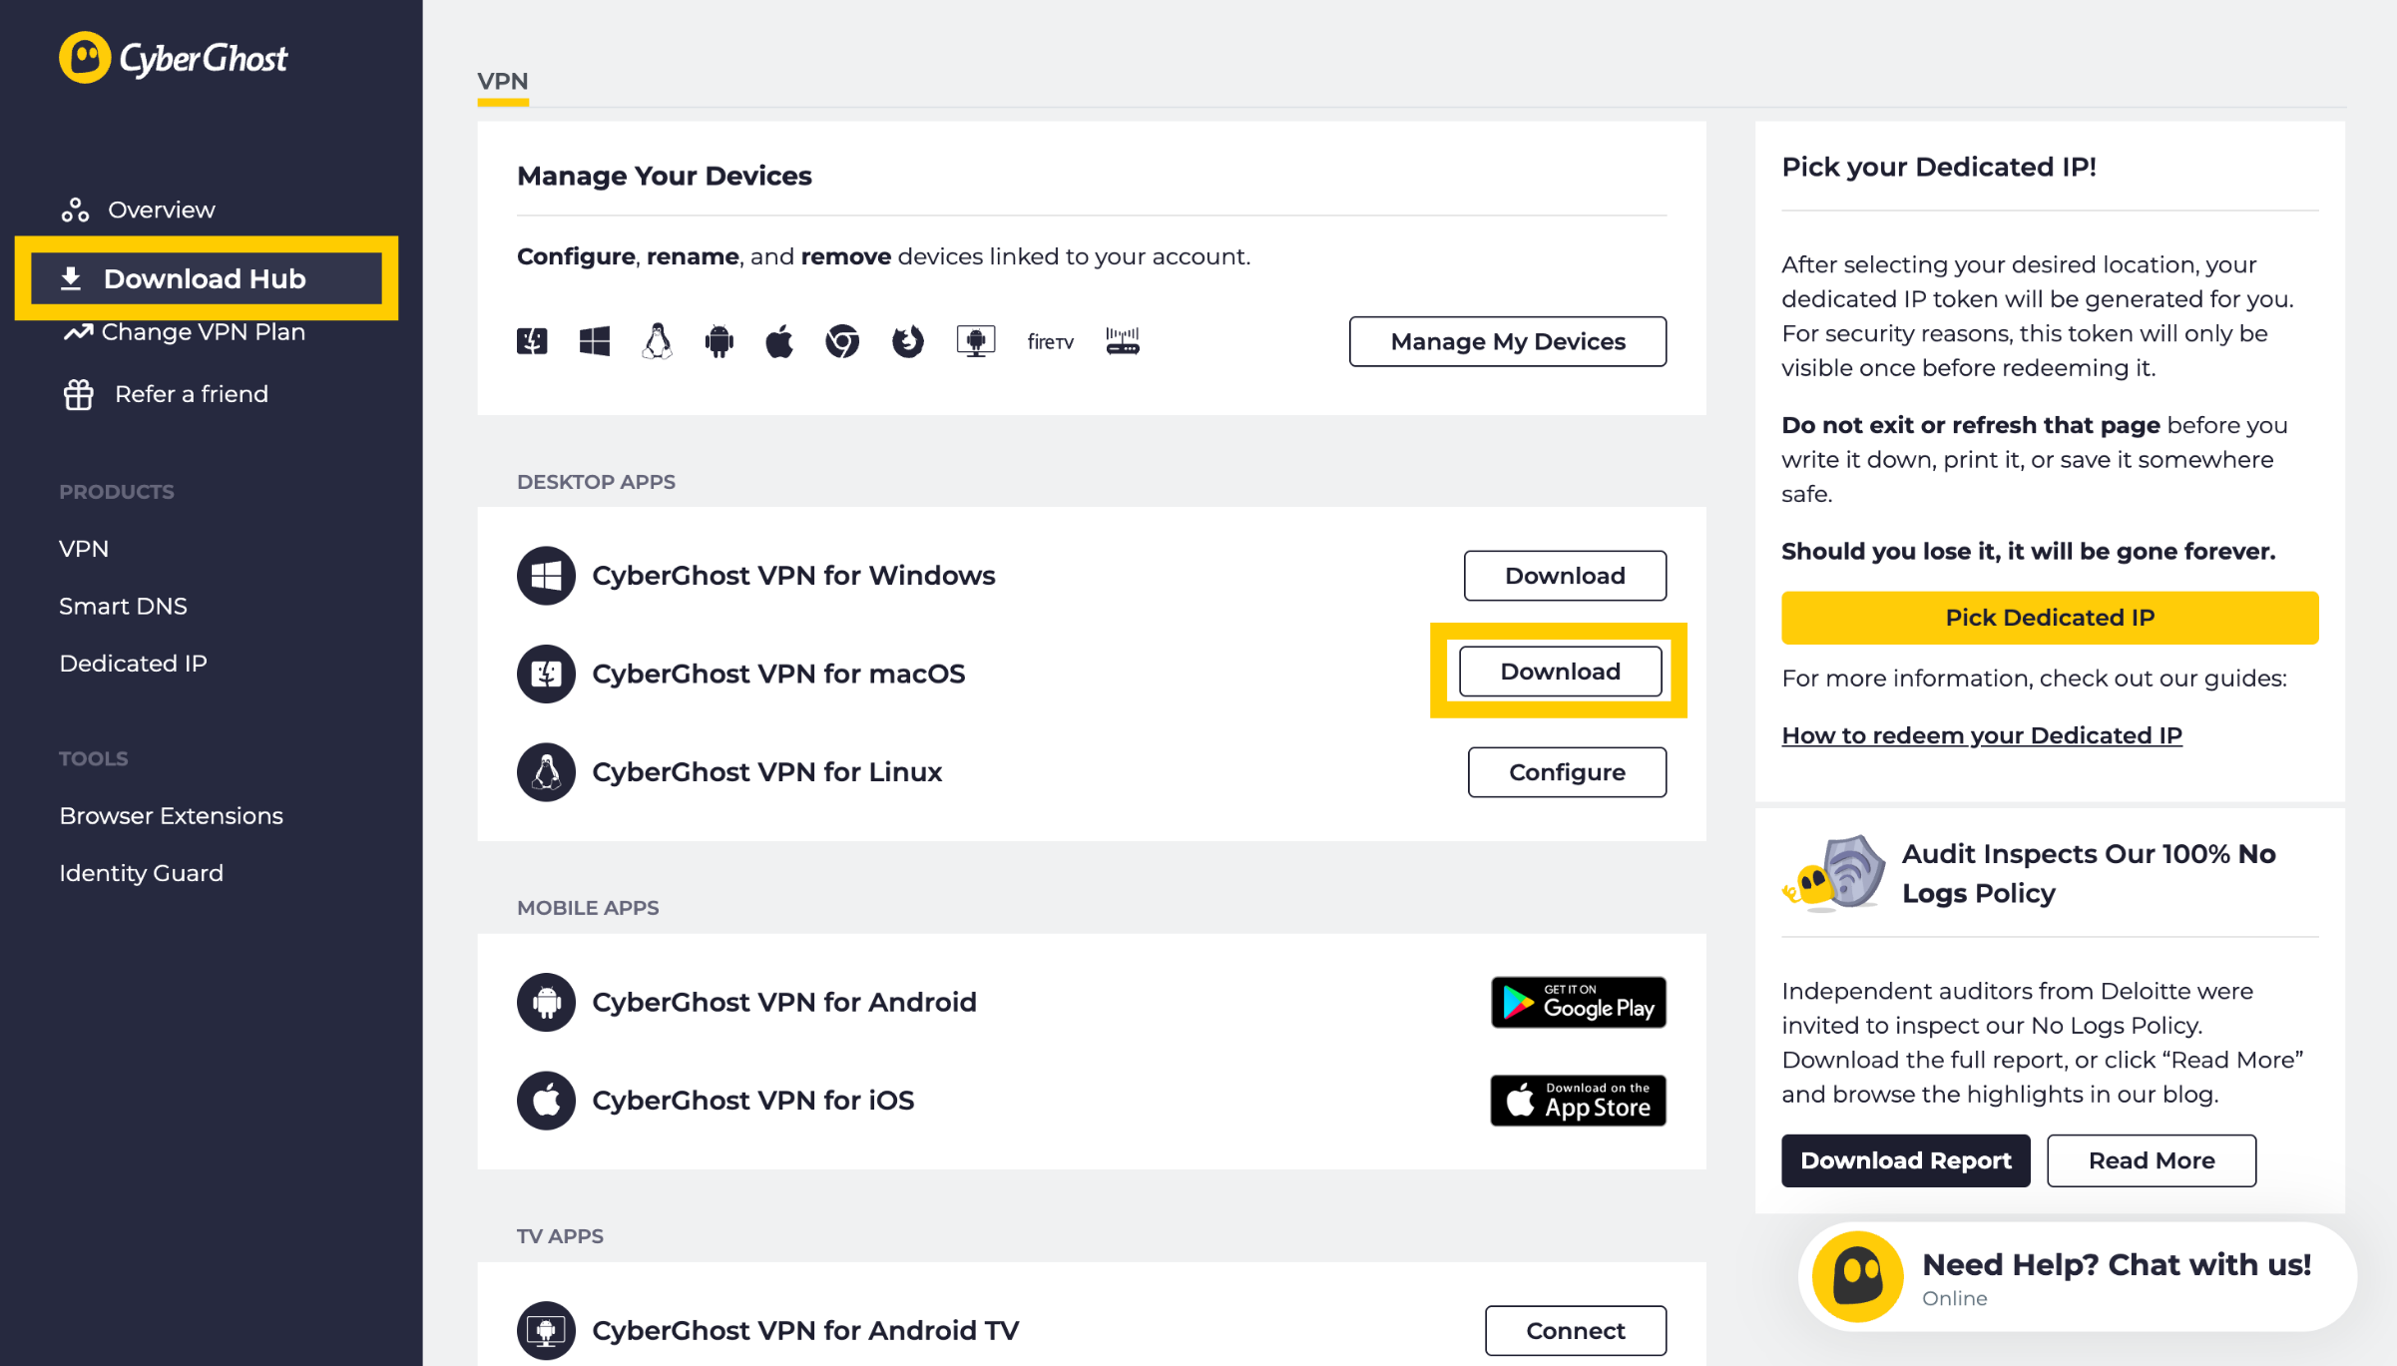Click Connect for CyberGhost VPN for Android TV

tap(1576, 1330)
